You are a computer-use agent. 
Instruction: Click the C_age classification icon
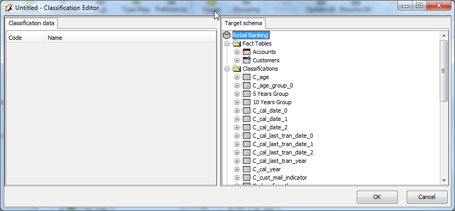(247, 77)
